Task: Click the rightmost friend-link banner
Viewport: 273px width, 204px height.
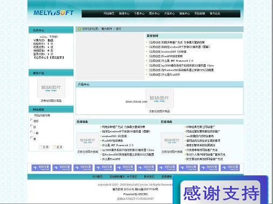Action: [230, 168]
